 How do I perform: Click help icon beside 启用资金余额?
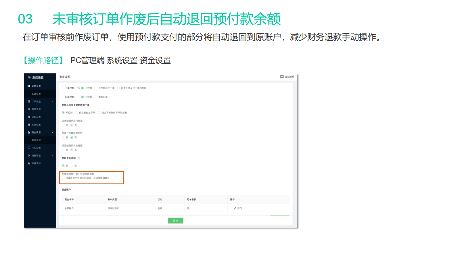point(79,158)
